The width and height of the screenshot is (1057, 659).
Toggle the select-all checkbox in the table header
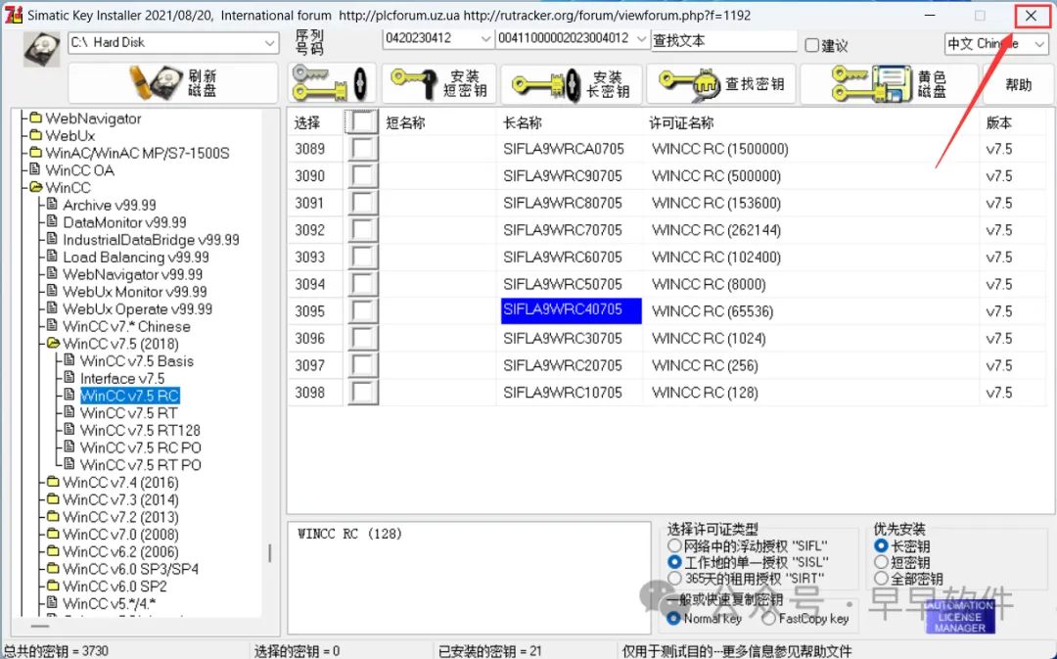point(362,122)
